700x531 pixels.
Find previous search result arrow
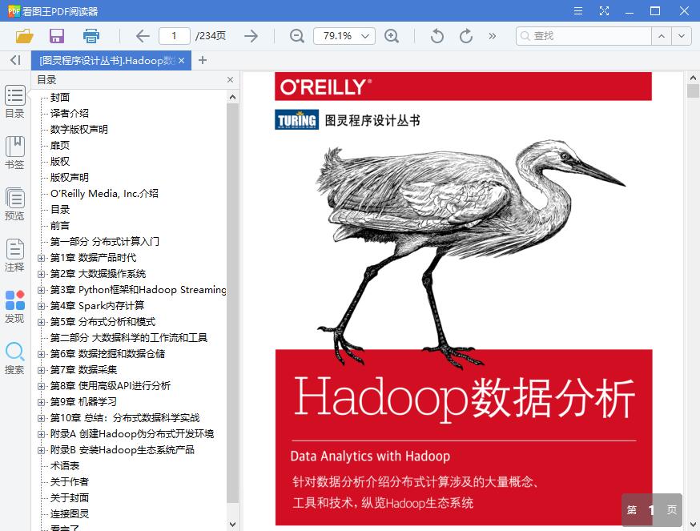click(662, 36)
